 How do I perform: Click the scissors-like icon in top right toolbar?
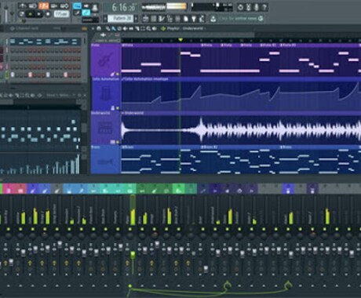248,7
